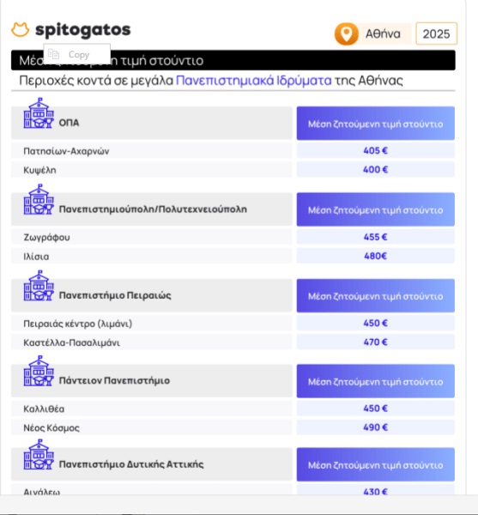Select the Πατησίων-Αχαρνών row

tap(152, 151)
